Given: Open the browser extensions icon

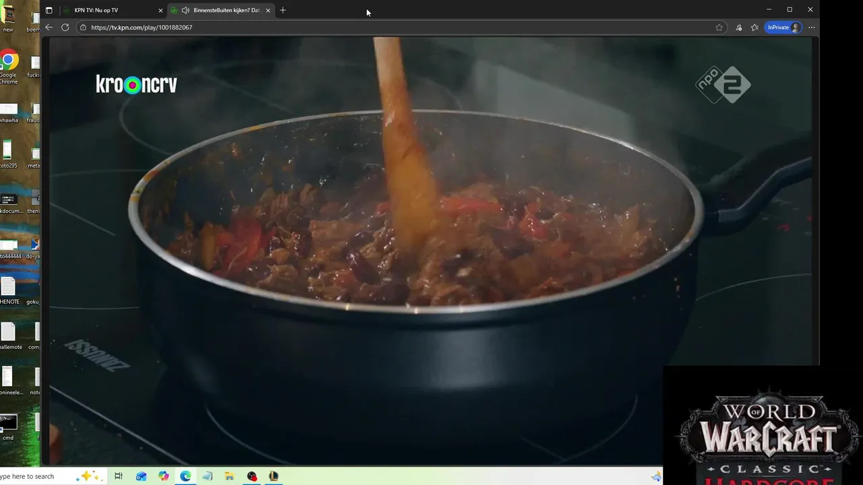Looking at the screenshot, I should coord(739,28).
